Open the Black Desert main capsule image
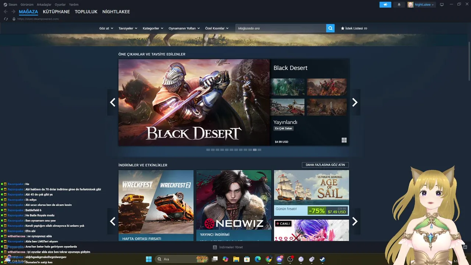Image resolution: width=471 pixels, height=265 pixels. 194,102
